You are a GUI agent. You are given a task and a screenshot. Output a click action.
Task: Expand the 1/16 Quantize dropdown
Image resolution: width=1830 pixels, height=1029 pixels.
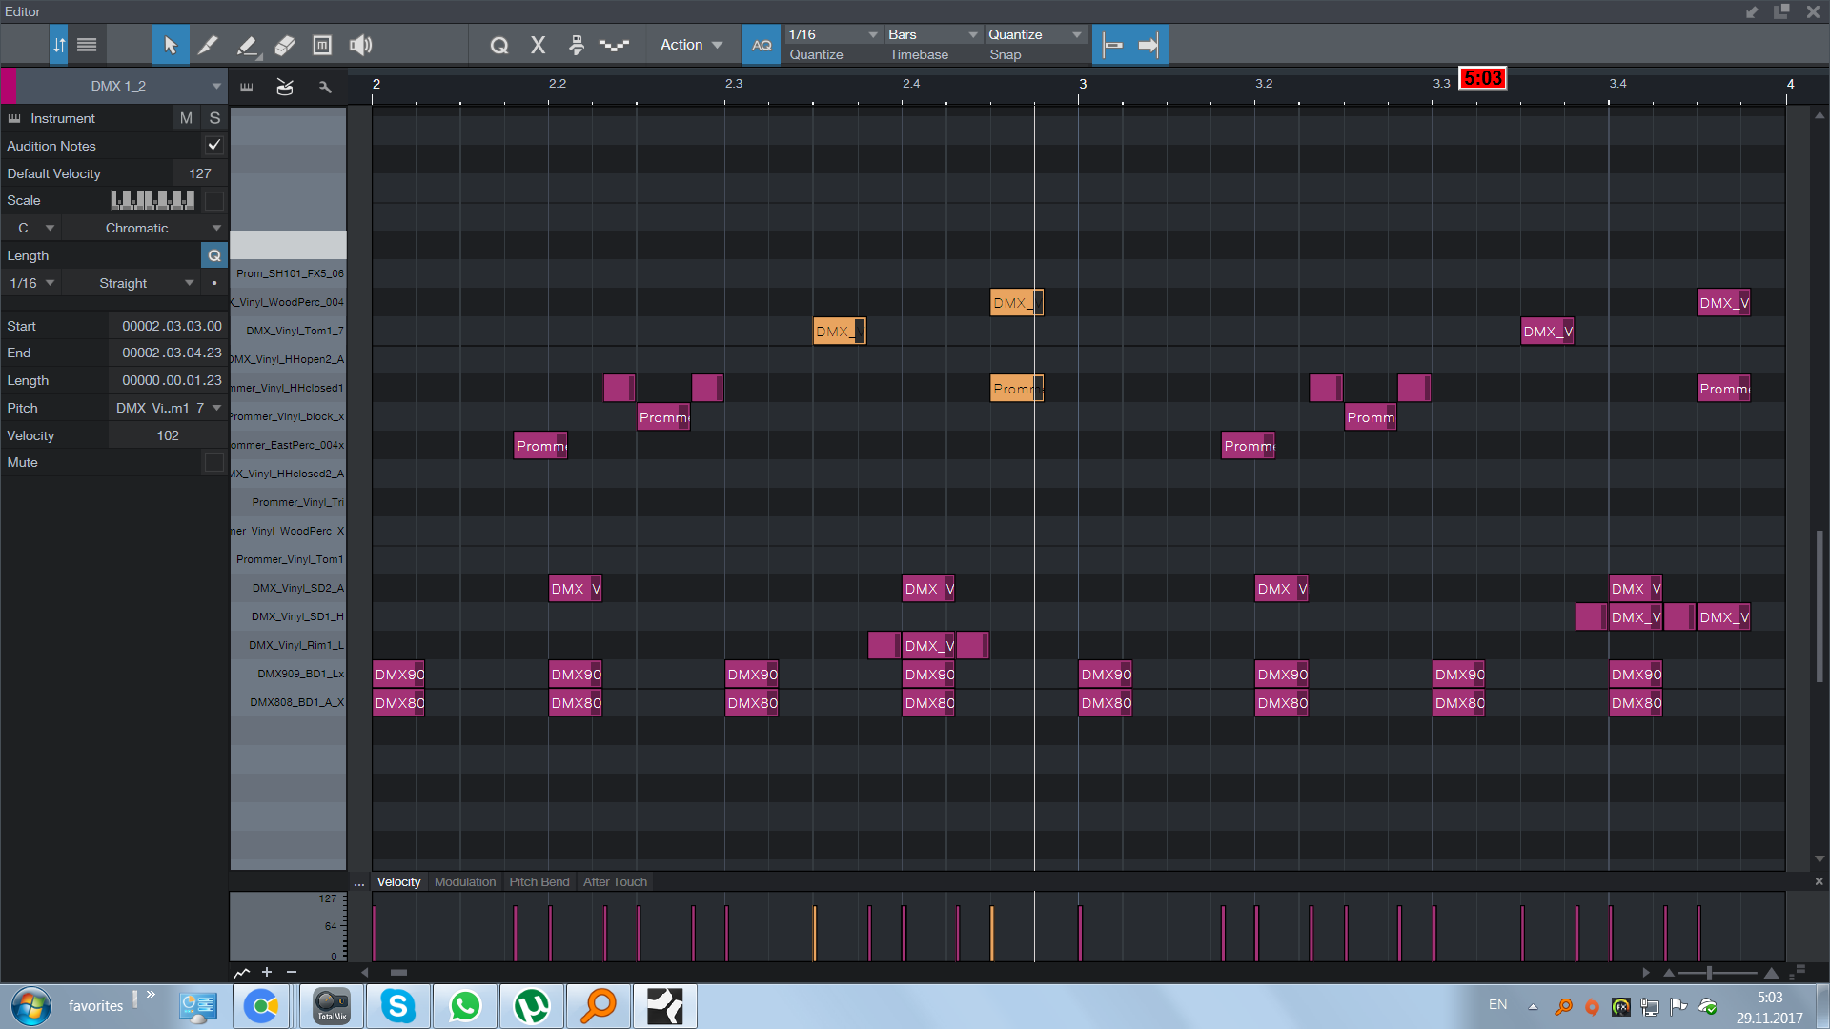point(832,34)
